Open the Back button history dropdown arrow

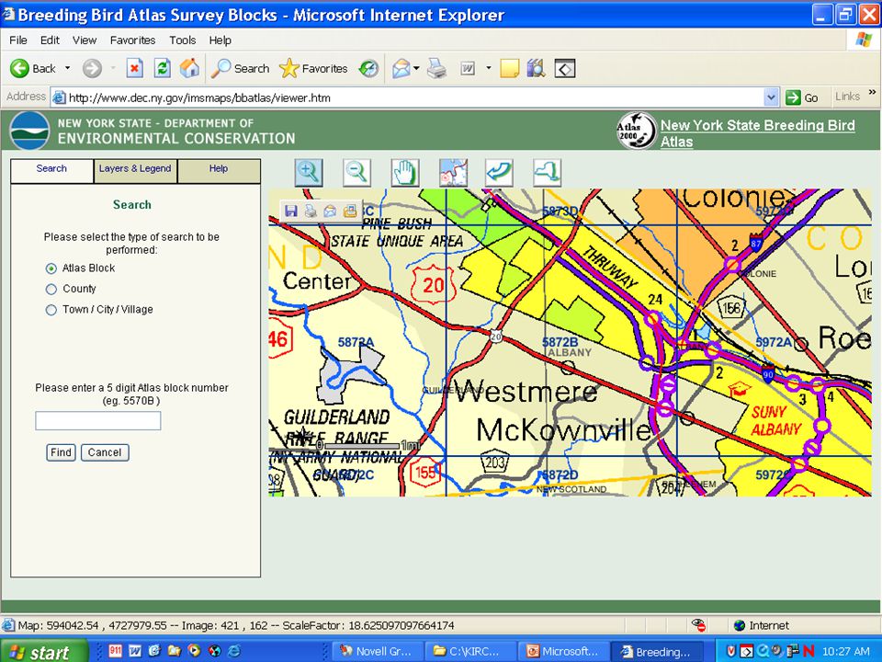point(67,69)
